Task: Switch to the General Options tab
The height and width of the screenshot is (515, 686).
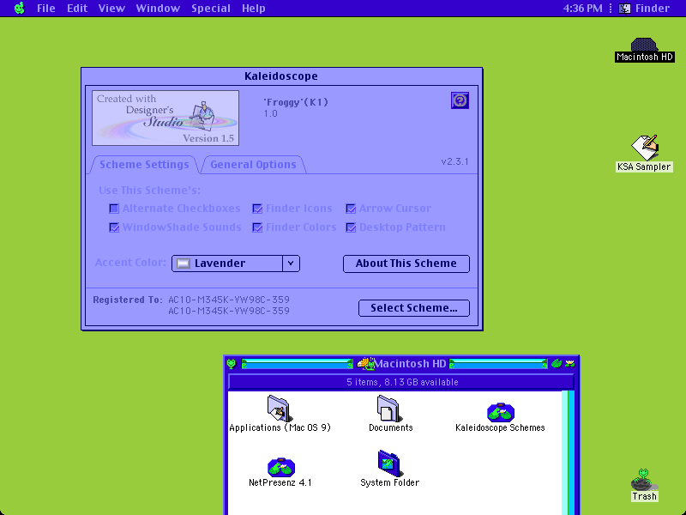Action: pyautogui.click(x=253, y=165)
